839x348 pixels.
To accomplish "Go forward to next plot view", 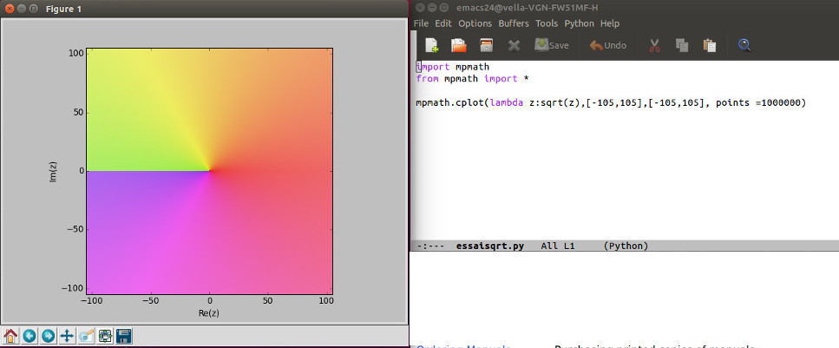I will [49, 336].
